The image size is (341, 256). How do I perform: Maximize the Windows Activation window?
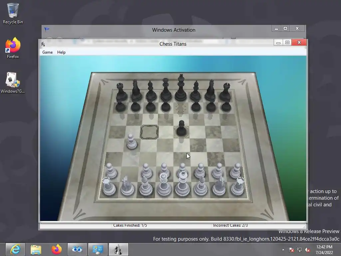(285, 29)
